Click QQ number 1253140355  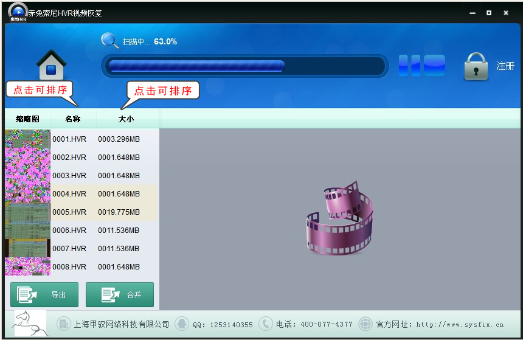(x=231, y=325)
